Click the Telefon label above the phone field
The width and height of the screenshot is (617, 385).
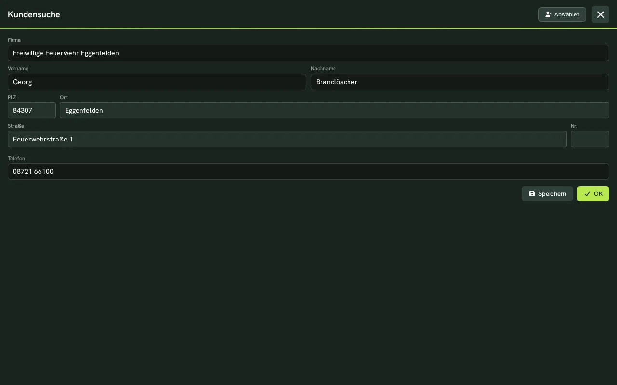coord(16,158)
